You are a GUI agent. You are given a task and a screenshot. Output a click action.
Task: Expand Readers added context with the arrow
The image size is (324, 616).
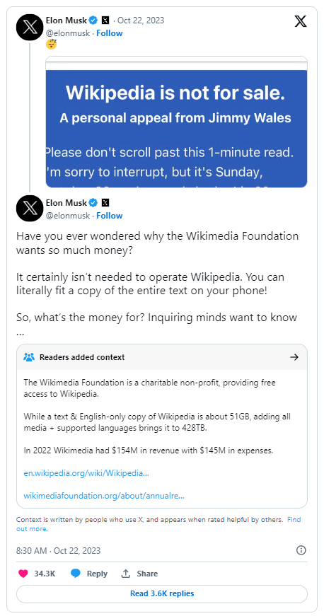[294, 357]
